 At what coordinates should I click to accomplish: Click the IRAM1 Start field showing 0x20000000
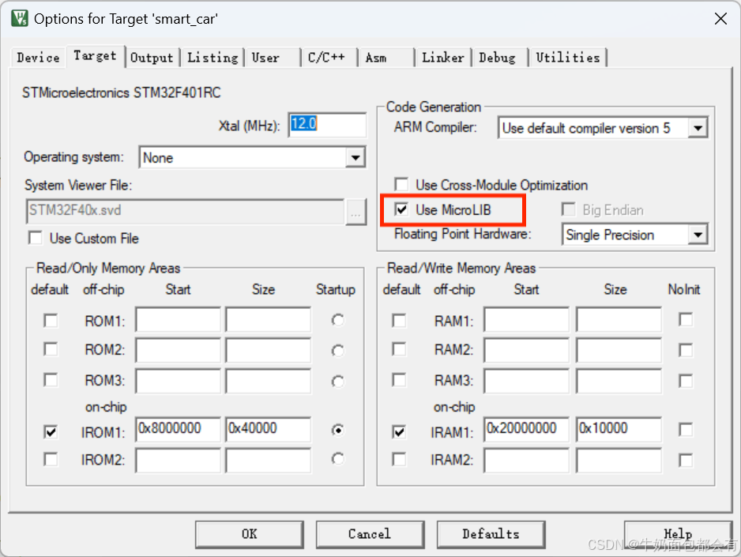[526, 430]
